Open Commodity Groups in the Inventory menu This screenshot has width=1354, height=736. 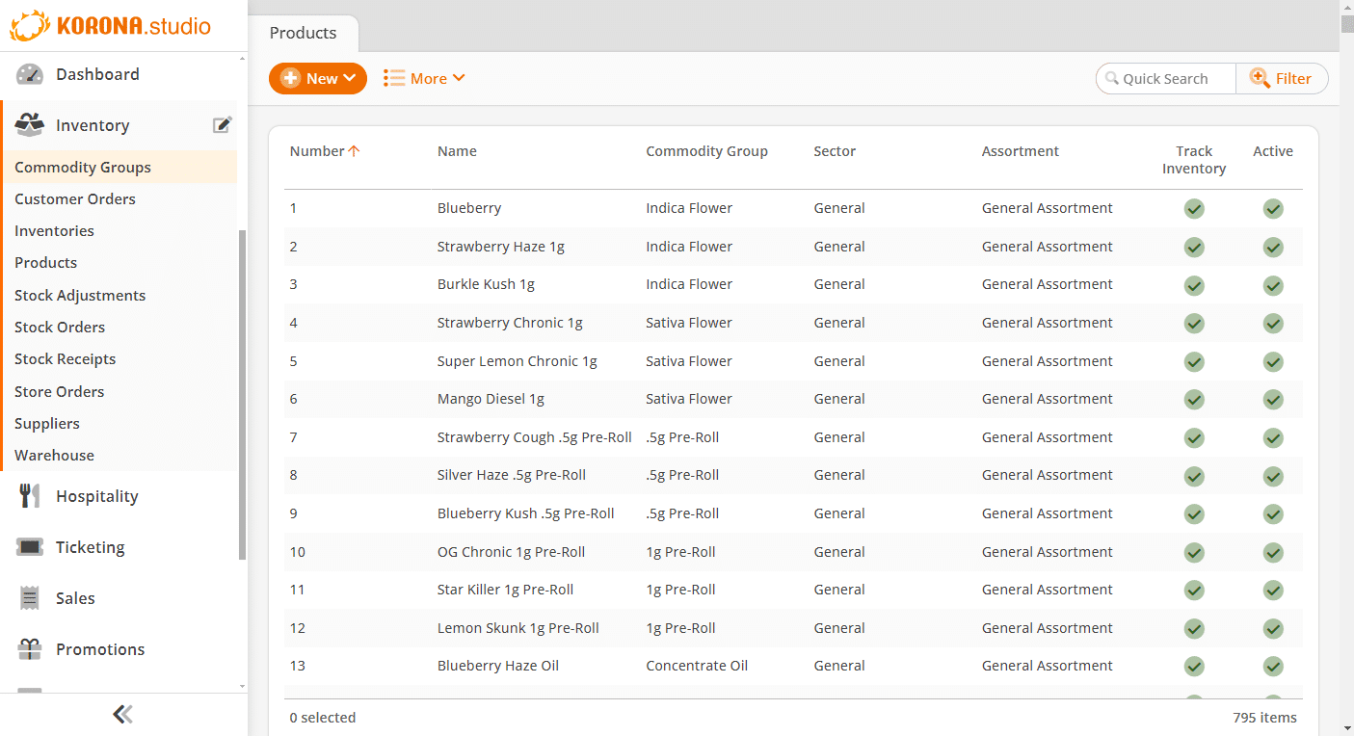[x=83, y=167]
